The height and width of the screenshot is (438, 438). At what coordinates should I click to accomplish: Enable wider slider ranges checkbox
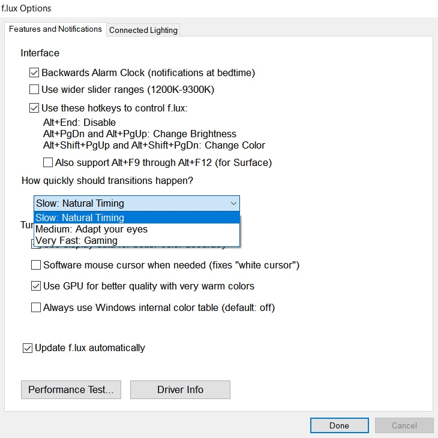pos(34,90)
